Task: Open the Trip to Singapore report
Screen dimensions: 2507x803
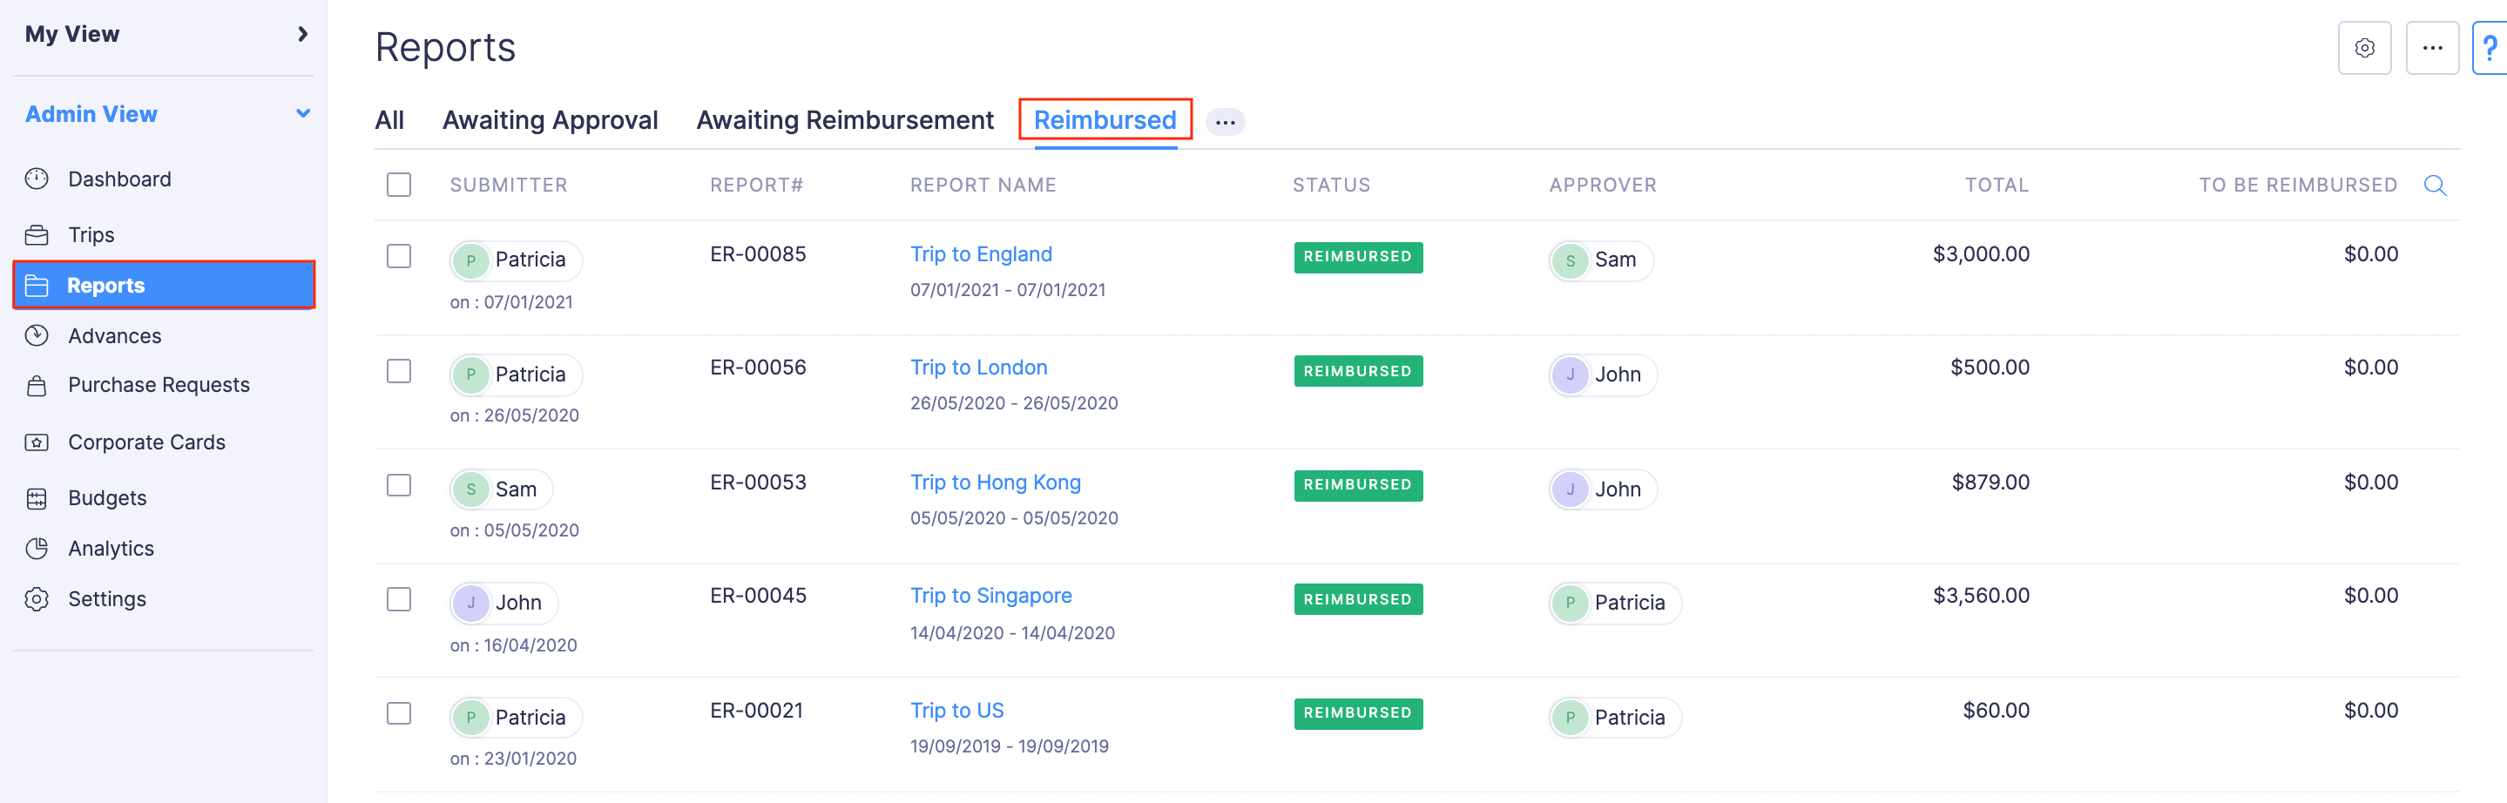Action: 990,595
